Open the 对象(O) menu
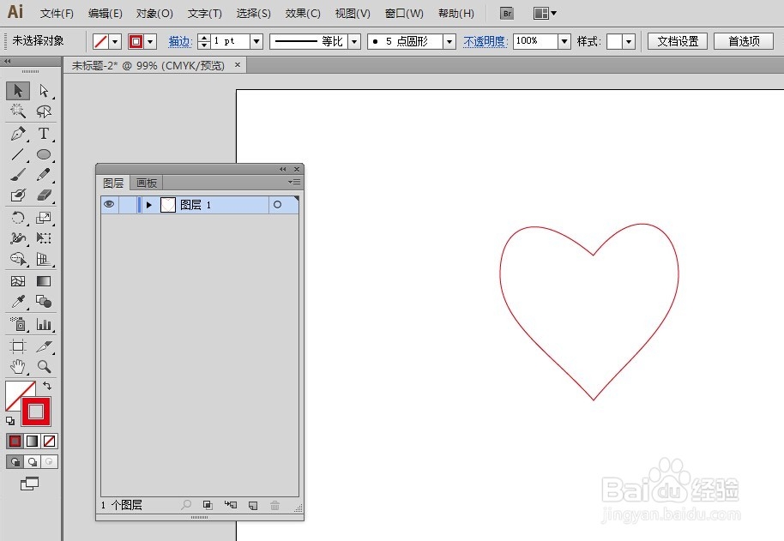Image resolution: width=784 pixels, height=541 pixels. pyautogui.click(x=154, y=14)
